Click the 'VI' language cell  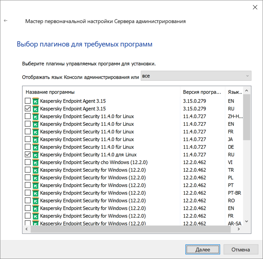tap(230, 162)
